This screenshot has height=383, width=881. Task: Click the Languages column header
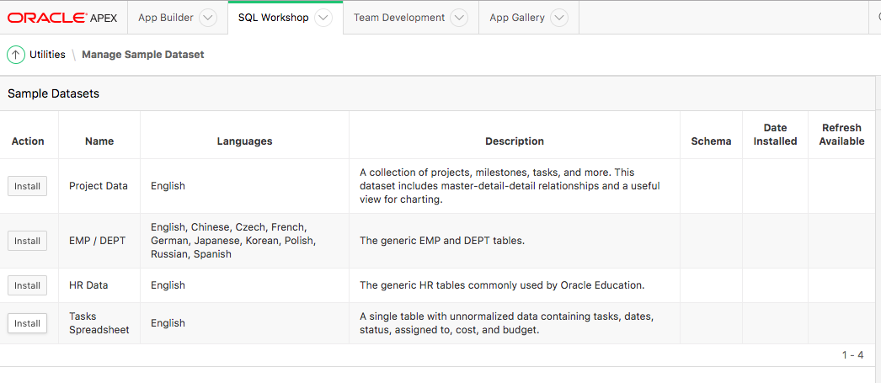pyautogui.click(x=244, y=141)
